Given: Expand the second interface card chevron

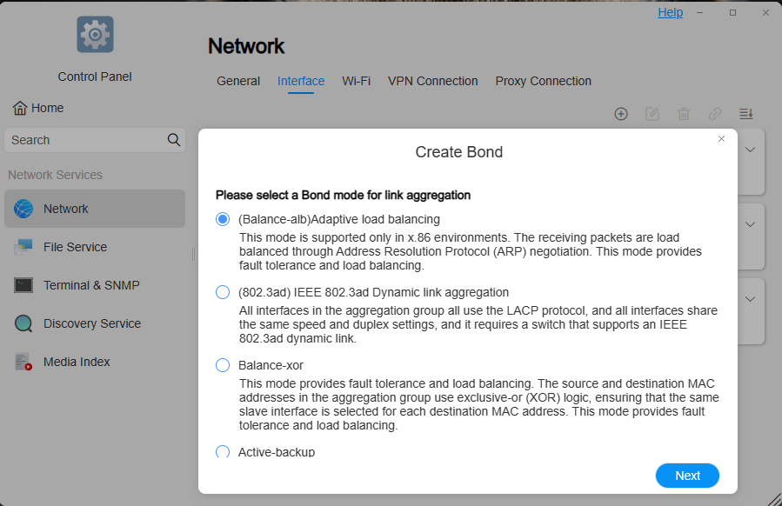Looking at the screenshot, I should pyautogui.click(x=750, y=224).
